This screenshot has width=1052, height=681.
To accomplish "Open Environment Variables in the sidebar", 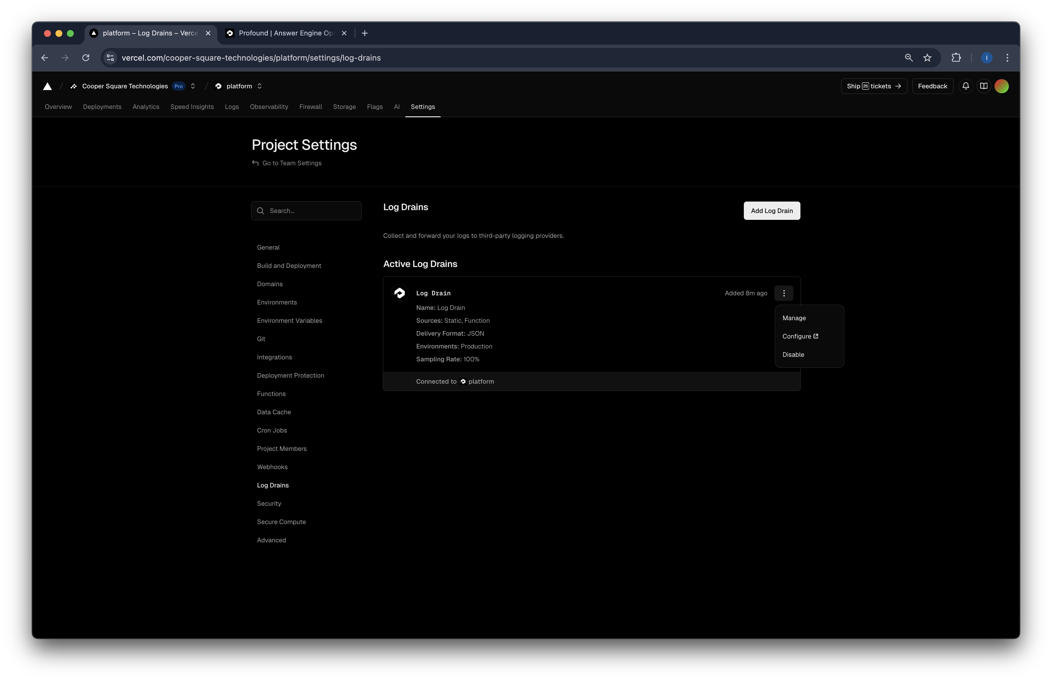I will (290, 320).
